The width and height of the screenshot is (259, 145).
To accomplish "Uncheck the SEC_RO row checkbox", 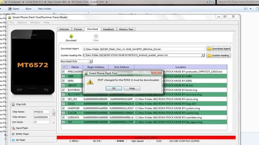I will [63, 99].
